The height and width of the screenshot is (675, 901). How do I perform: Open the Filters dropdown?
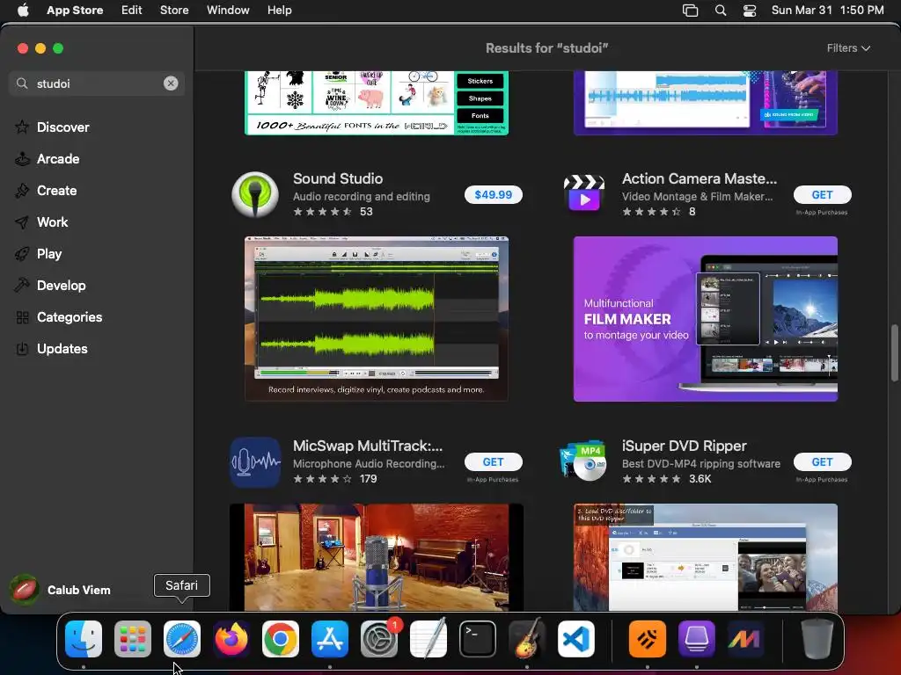(x=848, y=48)
